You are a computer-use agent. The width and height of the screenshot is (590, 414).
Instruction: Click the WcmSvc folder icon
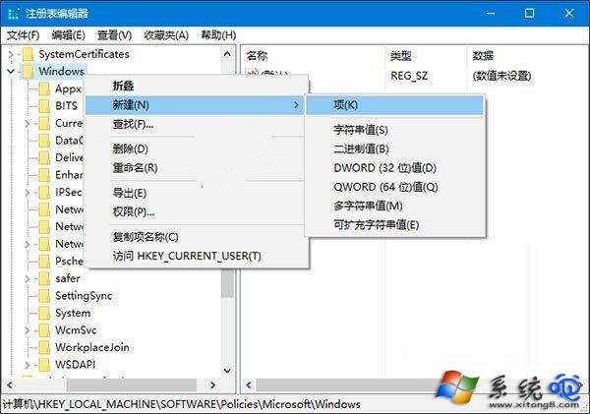click(44, 330)
